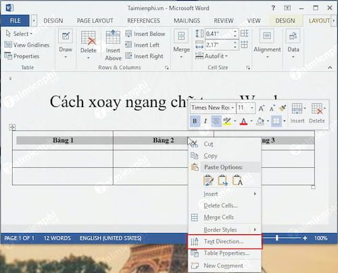Click Grow Font in mini toolbar

pyautogui.click(x=261, y=108)
